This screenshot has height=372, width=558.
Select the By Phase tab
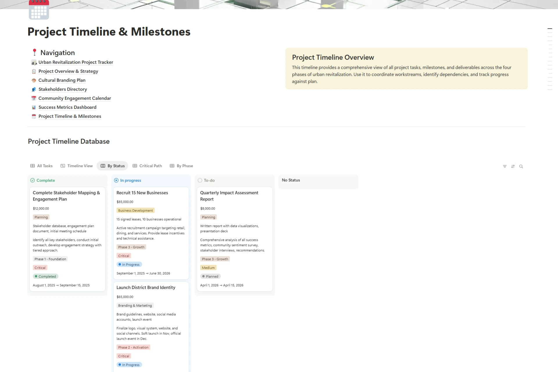click(181, 166)
